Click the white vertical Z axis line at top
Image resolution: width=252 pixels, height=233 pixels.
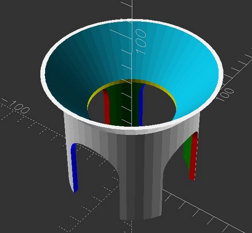pos(132,10)
